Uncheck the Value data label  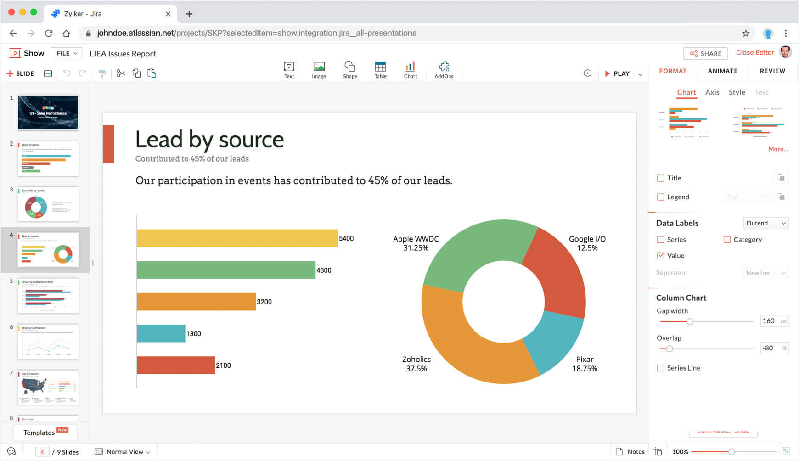pyautogui.click(x=661, y=256)
